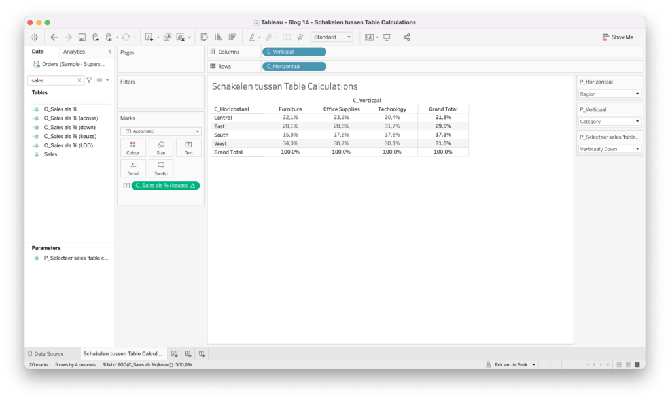Viewport: 670px width, 401px height.
Task: Click the filter fields funnel icon
Action: click(x=90, y=80)
